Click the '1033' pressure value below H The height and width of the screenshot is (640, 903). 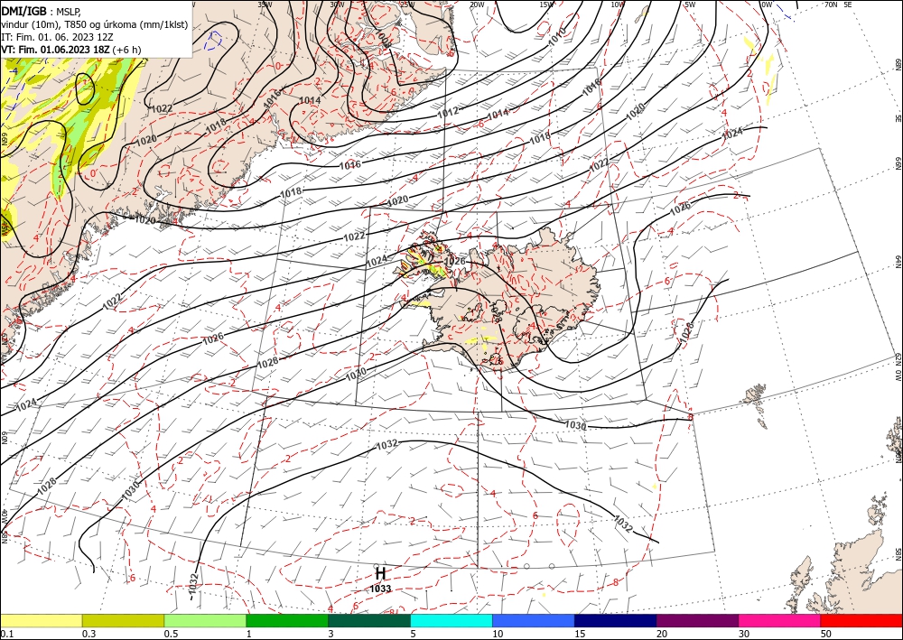tap(380, 589)
